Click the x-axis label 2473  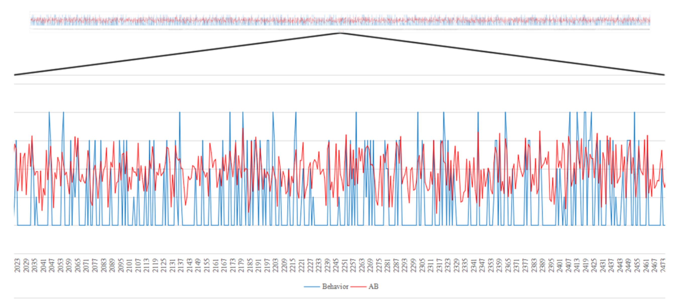[662, 265]
